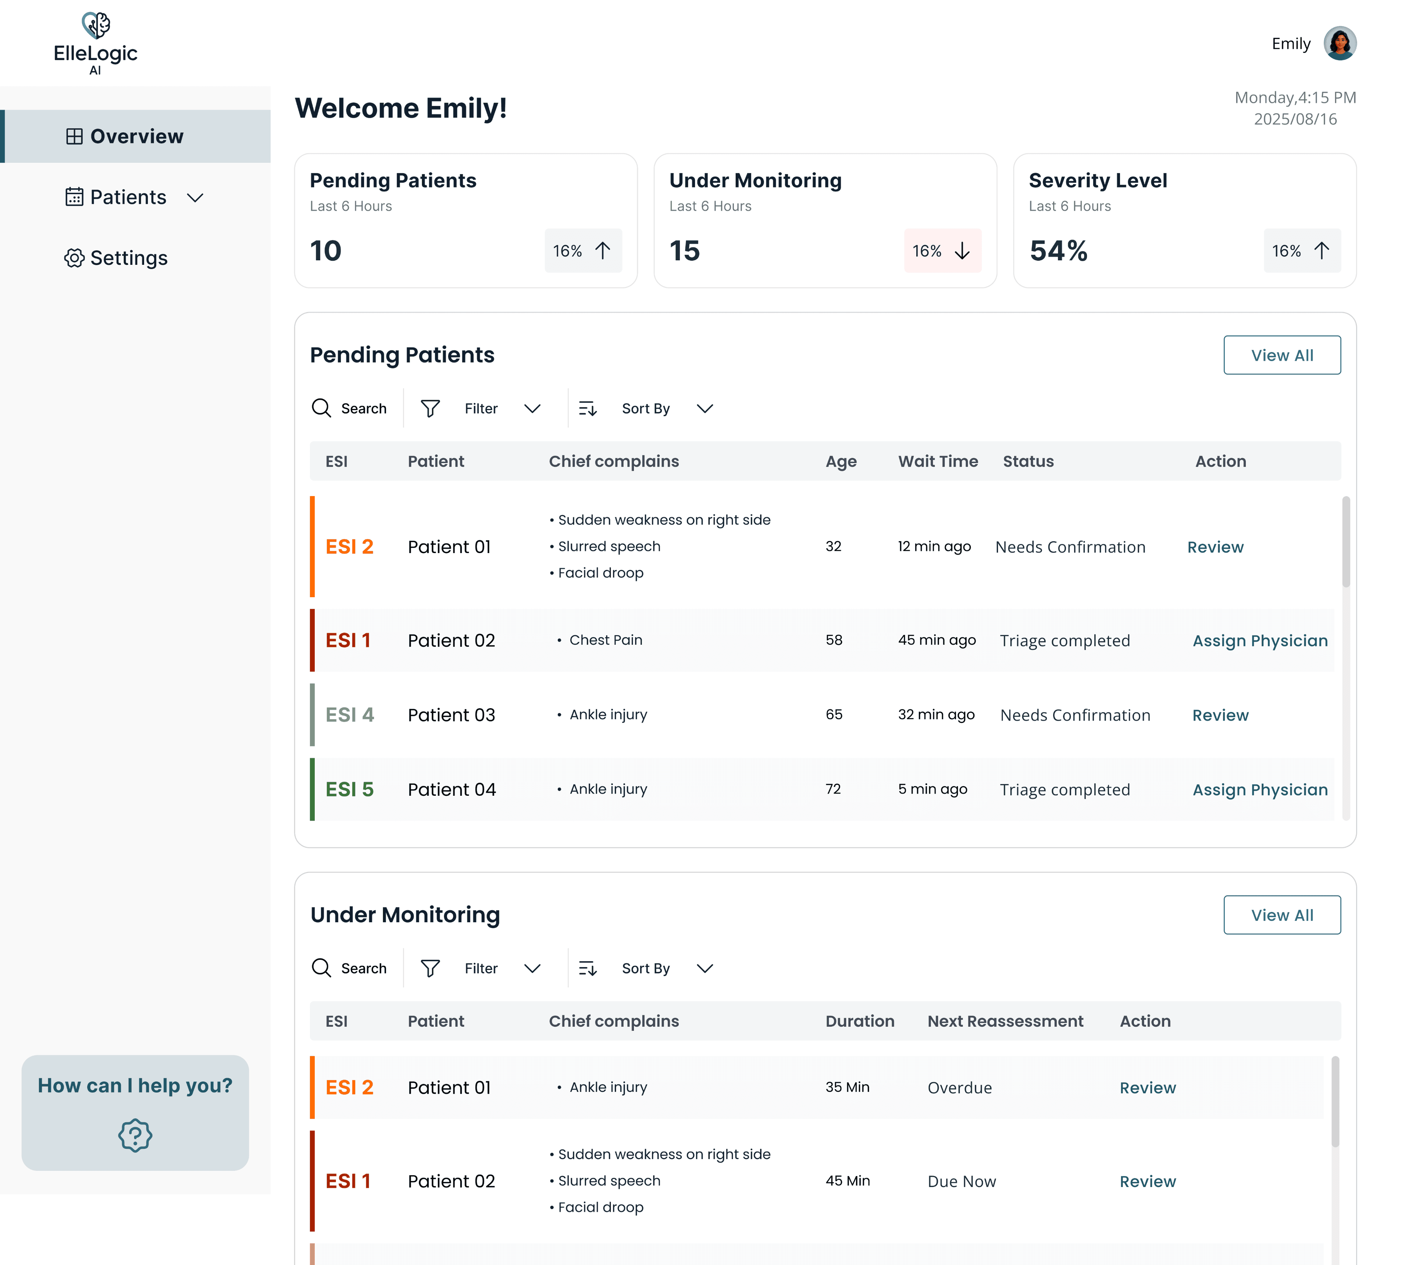Click the 54% severity level value

coord(1058,250)
